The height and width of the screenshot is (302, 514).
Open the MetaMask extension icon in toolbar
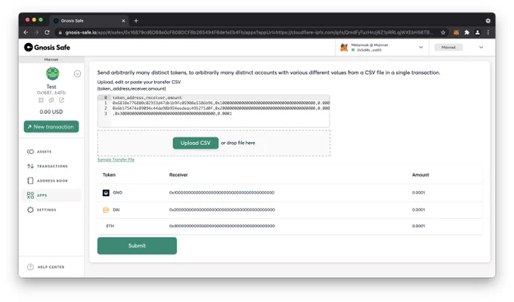(x=456, y=32)
